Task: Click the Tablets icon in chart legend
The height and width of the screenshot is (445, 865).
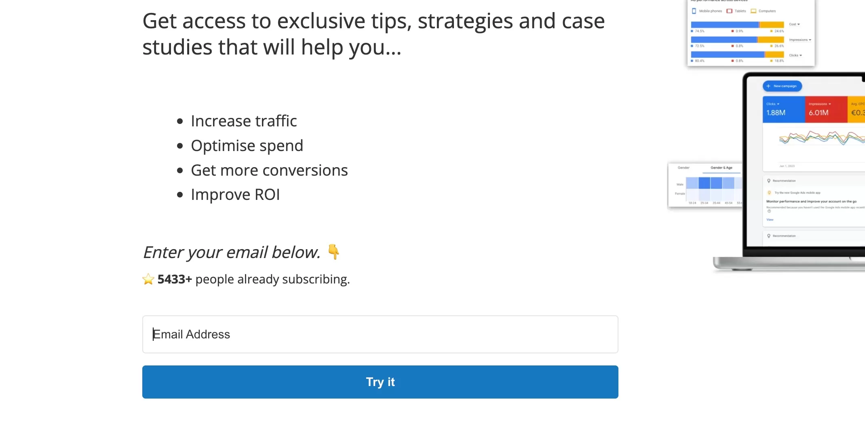Action: (x=729, y=11)
